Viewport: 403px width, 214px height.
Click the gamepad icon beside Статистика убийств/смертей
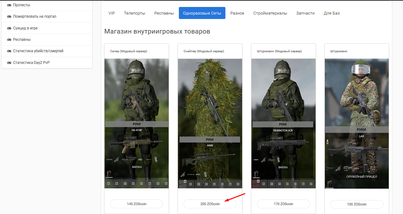9,51
